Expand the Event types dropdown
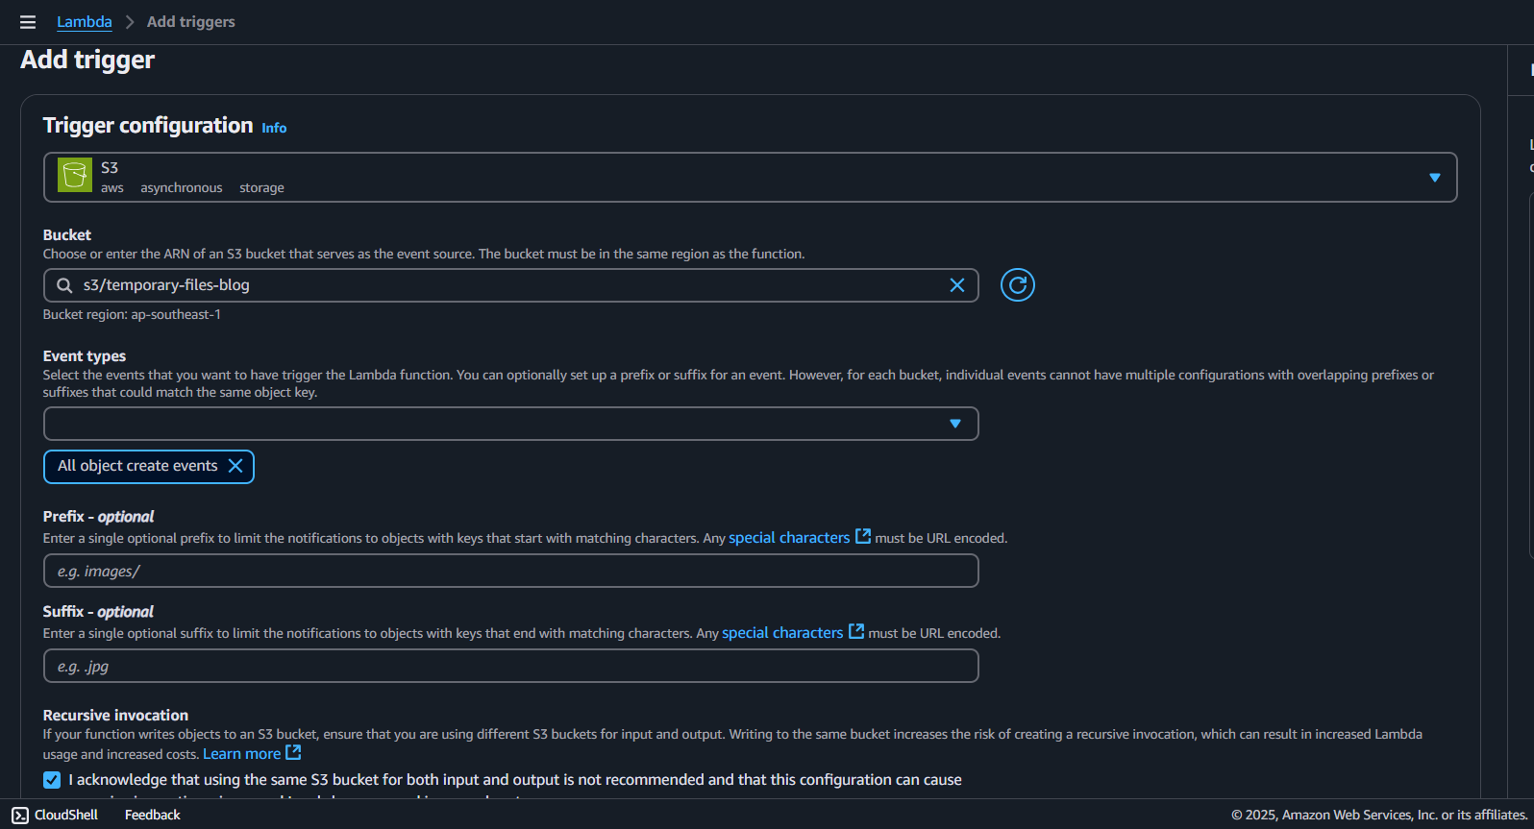Viewport: 1534px width, 829px height. (510, 424)
